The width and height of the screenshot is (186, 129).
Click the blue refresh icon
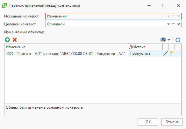pos(178,40)
